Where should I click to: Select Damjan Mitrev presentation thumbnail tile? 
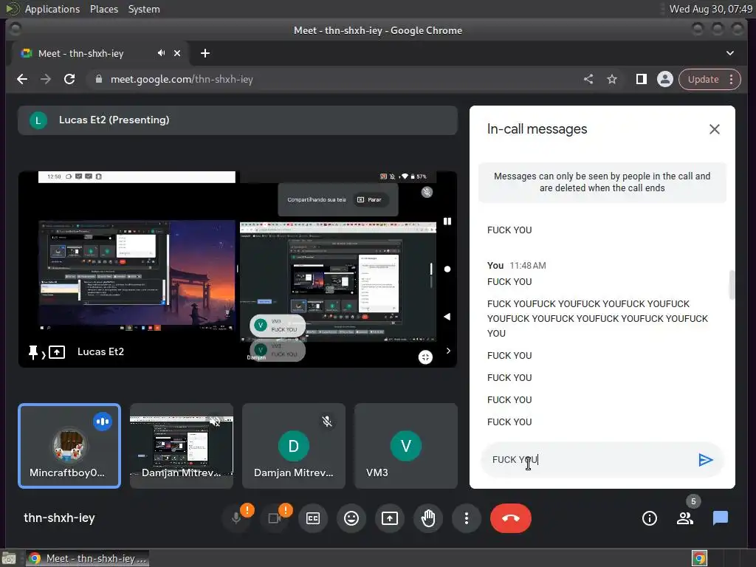click(182, 446)
